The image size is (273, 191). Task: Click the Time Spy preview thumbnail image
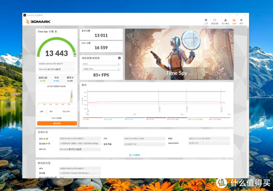coord(179,53)
